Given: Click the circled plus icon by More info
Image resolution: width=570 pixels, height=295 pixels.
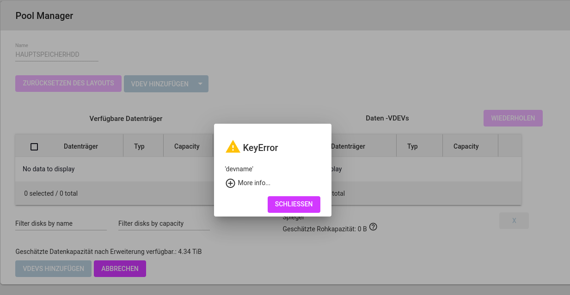Looking at the screenshot, I should coord(230,183).
